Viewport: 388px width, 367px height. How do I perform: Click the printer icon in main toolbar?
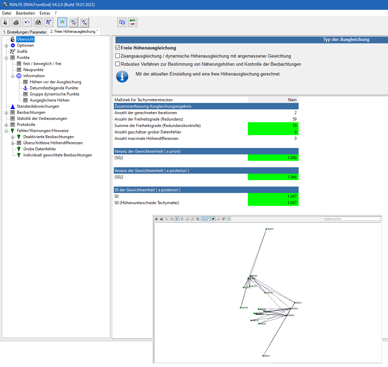click(x=16, y=22)
